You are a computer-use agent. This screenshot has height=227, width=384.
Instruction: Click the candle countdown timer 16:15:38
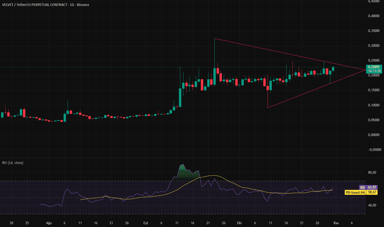(x=374, y=71)
